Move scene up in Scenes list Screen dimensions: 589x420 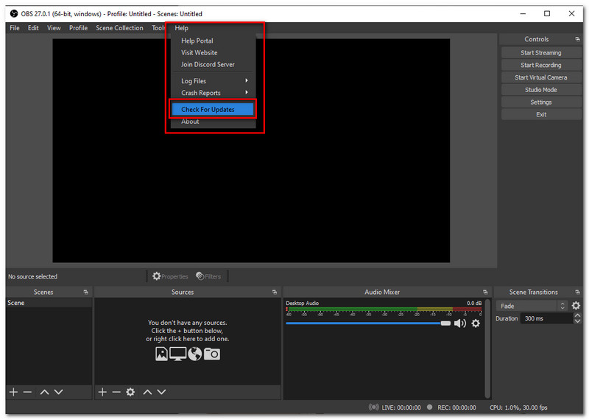[44, 392]
